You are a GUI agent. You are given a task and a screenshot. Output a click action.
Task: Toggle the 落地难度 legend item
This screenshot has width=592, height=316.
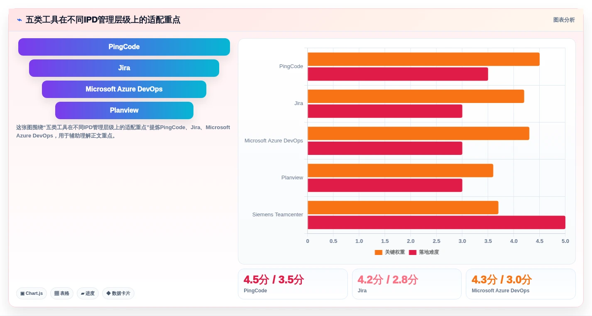[424, 252]
